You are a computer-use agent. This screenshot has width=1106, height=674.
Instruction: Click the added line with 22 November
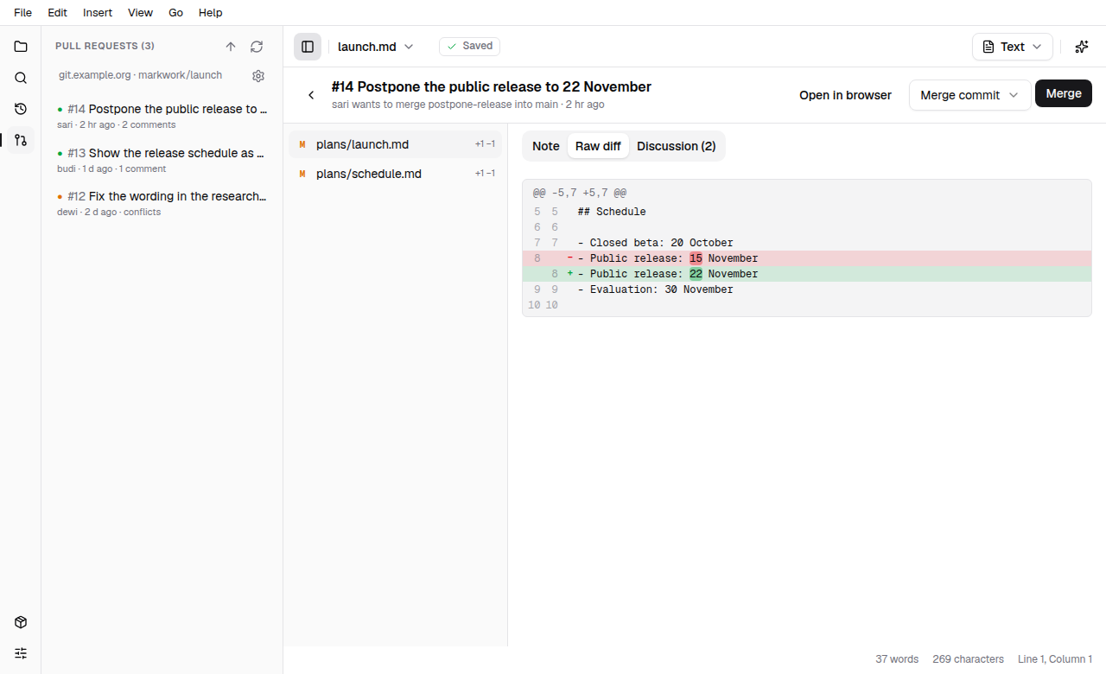coord(807,274)
